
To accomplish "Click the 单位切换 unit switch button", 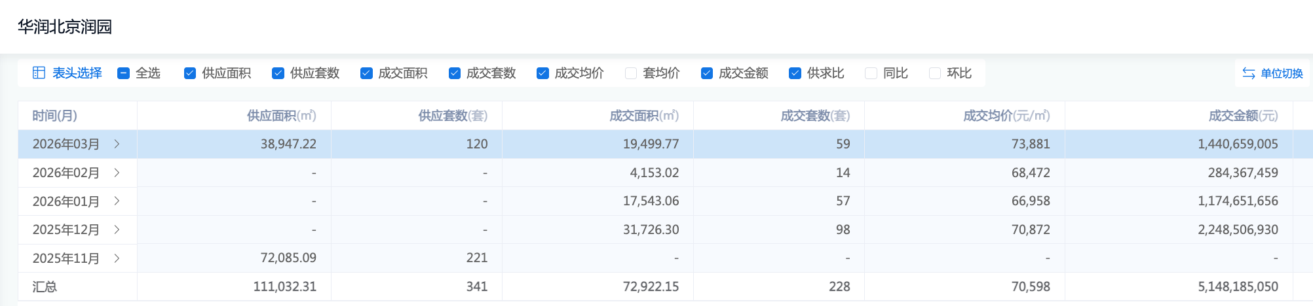I will [x=1281, y=73].
